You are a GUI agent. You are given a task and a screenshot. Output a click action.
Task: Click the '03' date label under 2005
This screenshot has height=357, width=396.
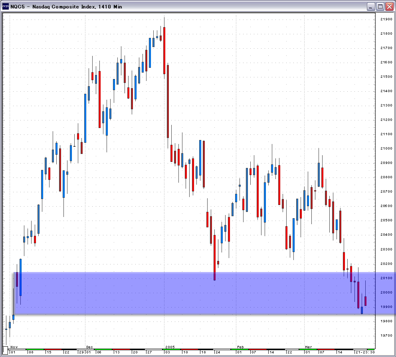coord(168,352)
